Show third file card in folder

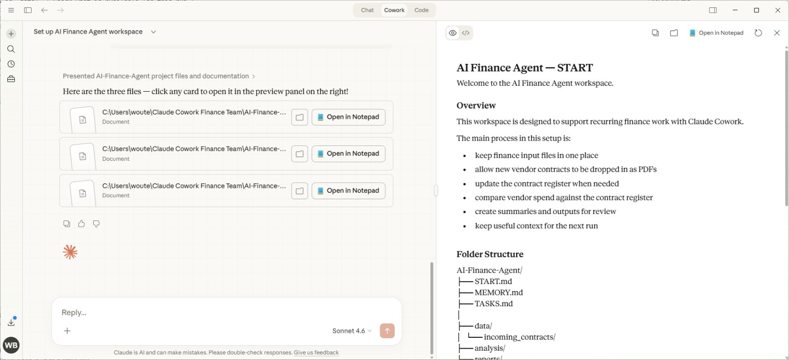click(299, 191)
